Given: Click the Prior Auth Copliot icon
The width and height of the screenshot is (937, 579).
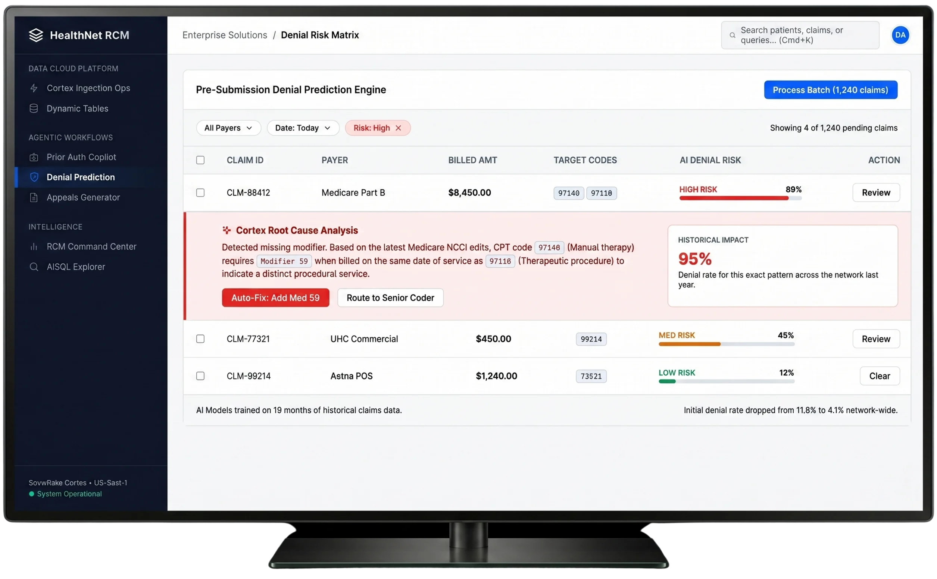Looking at the screenshot, I should (34, 157).
